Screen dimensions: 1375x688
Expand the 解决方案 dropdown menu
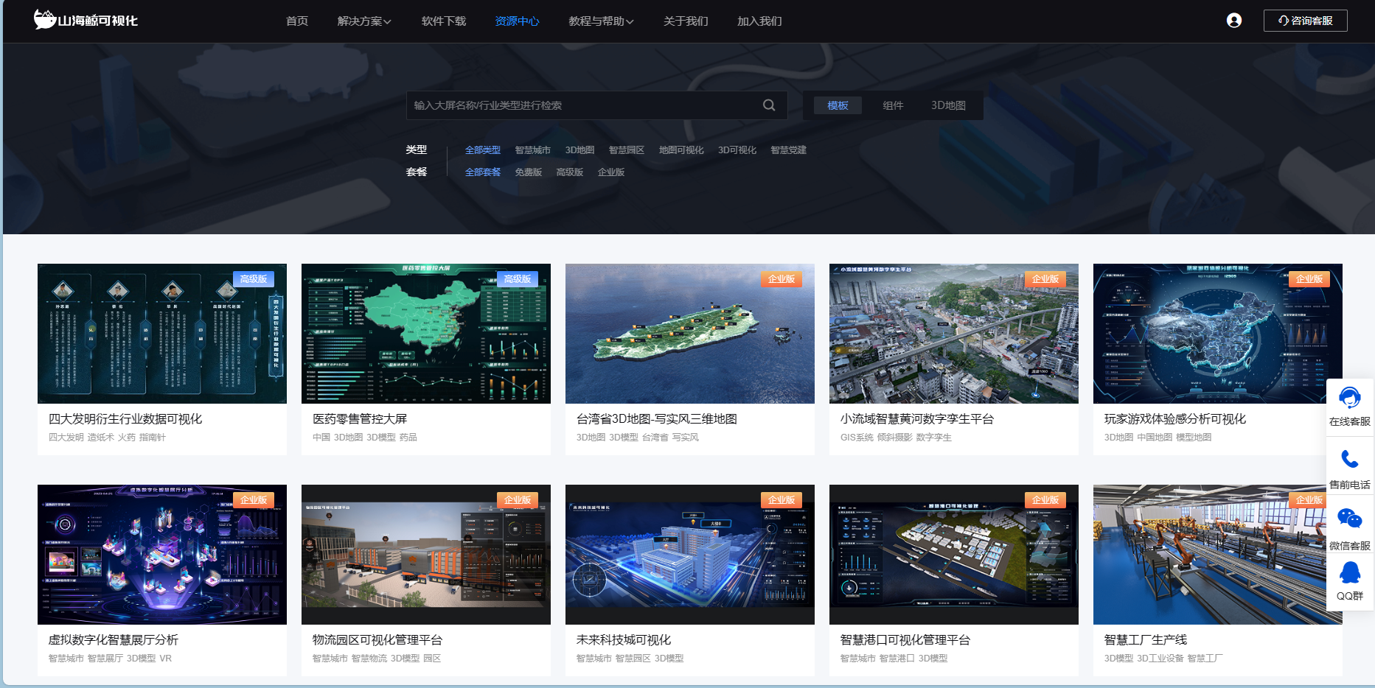pos(364,21)
